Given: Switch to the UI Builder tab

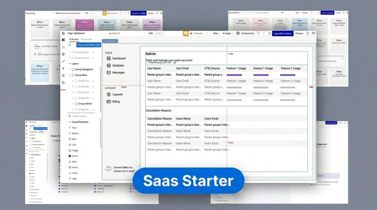Looking at the screenshot, I should pos(74,39).
